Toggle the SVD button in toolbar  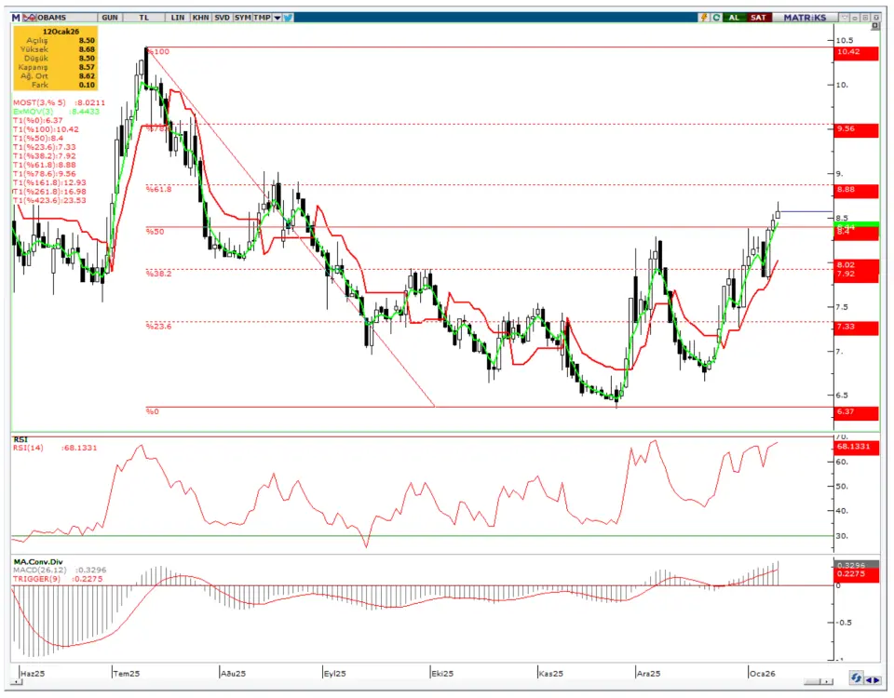222,18
